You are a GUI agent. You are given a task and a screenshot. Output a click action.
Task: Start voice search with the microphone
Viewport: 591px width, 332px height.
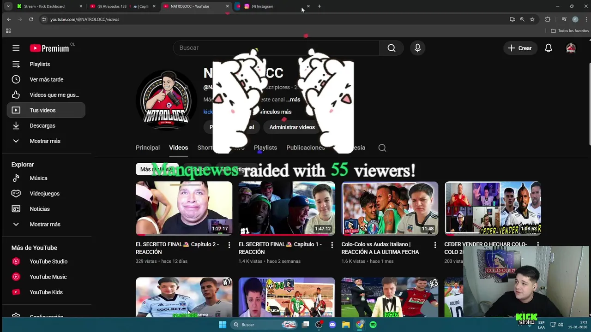pos(417,48)
